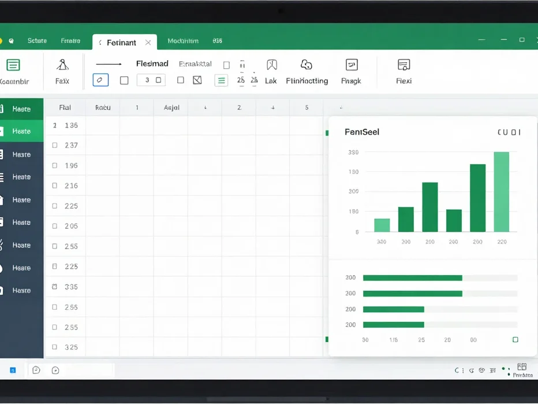Open the arrow column header after Asjal

click(205, 108)
